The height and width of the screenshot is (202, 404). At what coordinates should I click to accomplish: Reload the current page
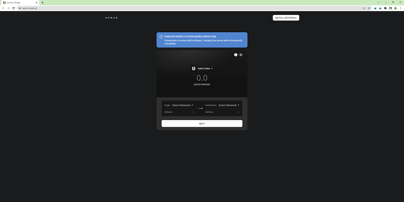pos(14,8)
